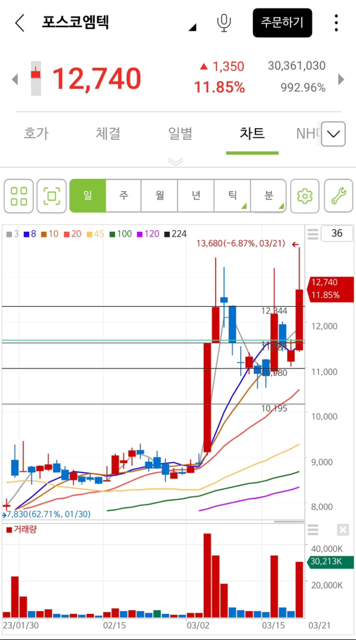Screen dimensions: 356x640
Task: Go to previous stock arrow
Action: click(15, 79)
